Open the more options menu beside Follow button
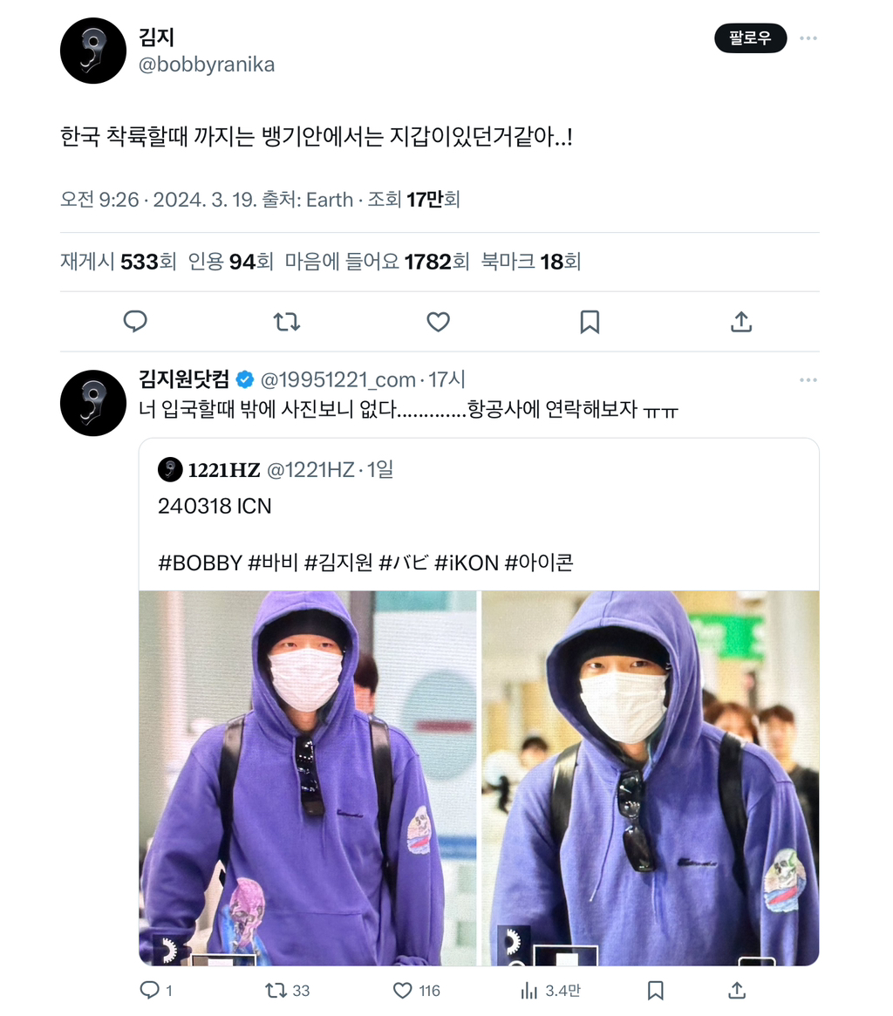The image size is (893, 1016). pyautogui.click(x=808, y=38)
